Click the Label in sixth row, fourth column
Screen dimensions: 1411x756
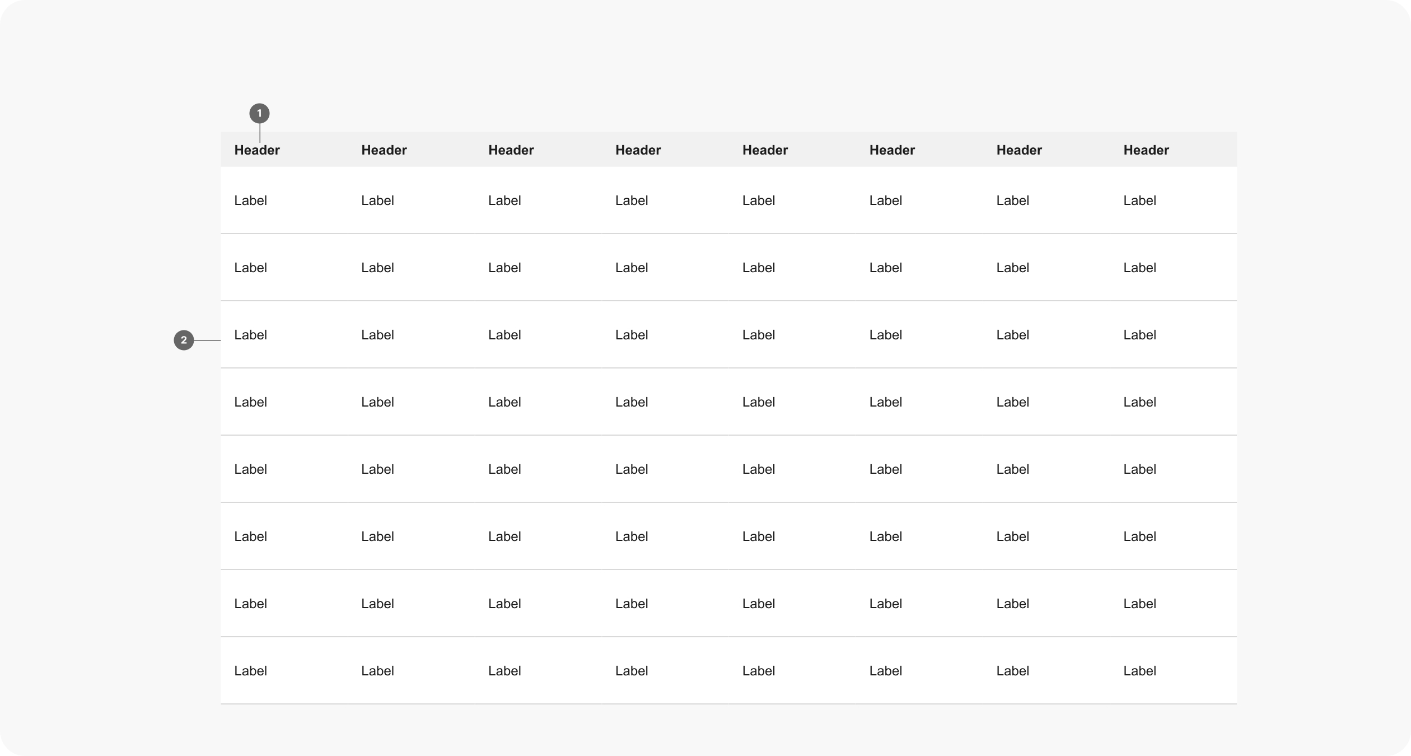tap(632, 536)
